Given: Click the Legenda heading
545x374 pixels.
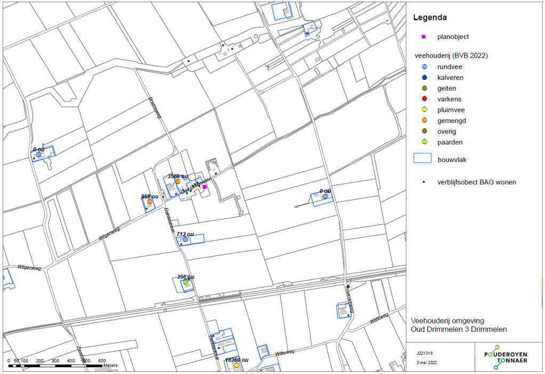Looking at the screenshot, I should click(x=430, y=18).
